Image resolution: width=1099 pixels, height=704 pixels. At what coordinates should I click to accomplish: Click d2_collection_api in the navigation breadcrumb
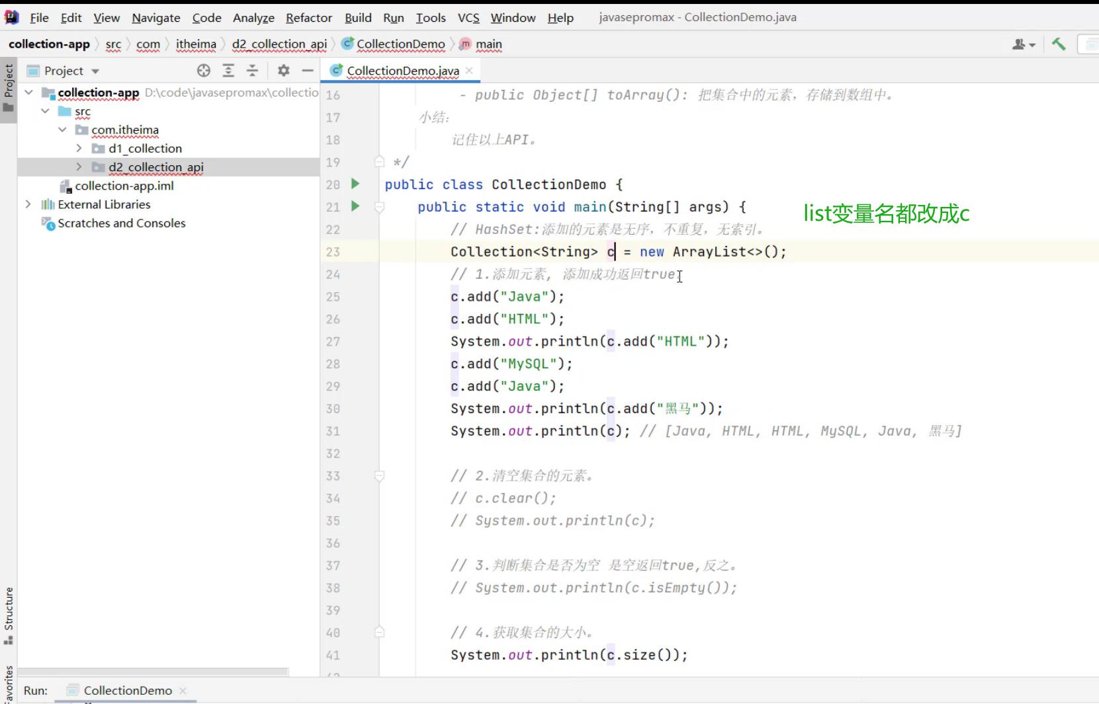click(279, 44)
